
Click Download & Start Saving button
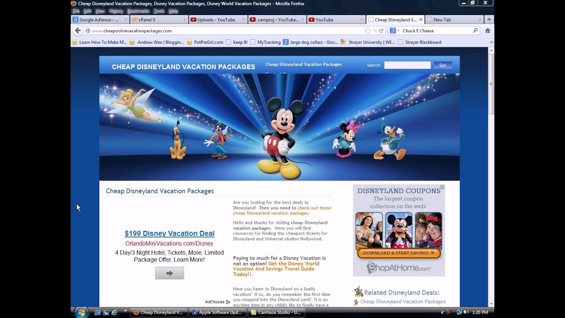399,253
